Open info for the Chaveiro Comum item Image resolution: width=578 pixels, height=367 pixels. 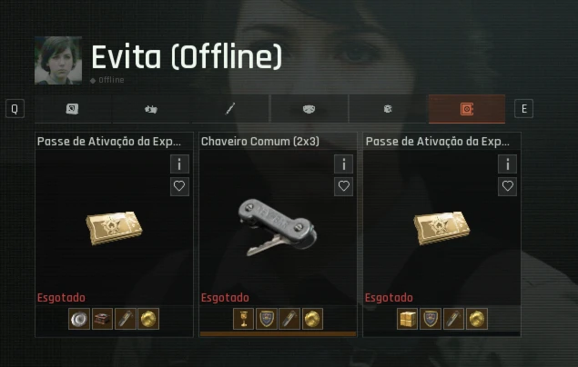(343, 164)
